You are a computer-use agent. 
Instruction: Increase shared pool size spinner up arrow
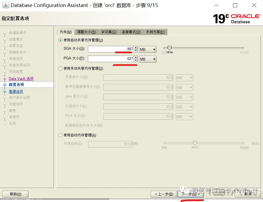pyautogui.click(x=171, y=76)
